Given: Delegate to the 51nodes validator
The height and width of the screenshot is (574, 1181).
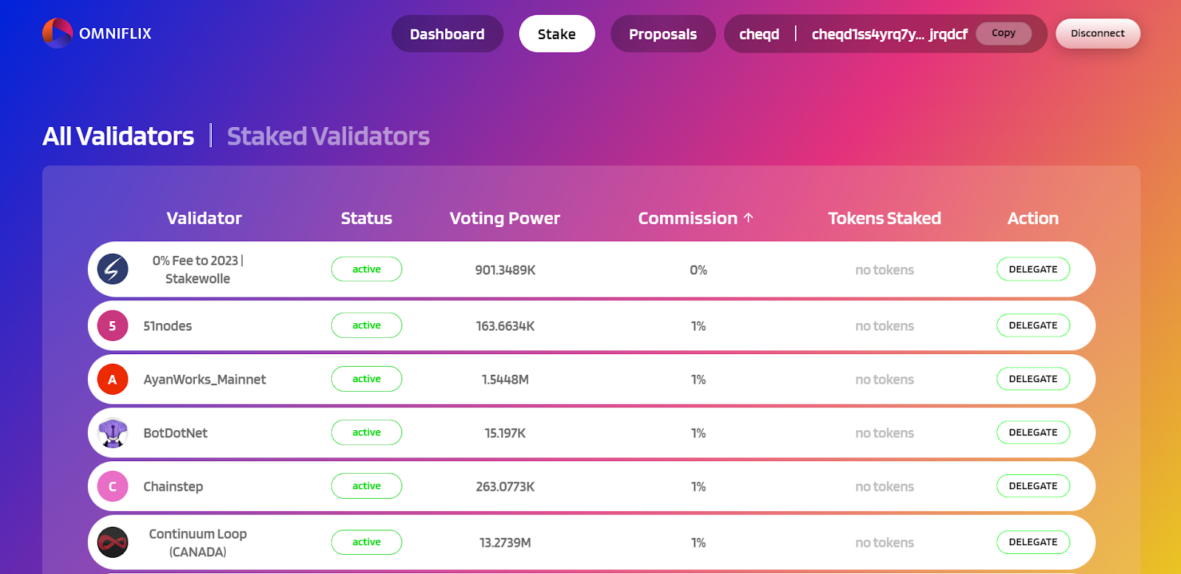Looking at the screenshot, I should click(1033, 325).
